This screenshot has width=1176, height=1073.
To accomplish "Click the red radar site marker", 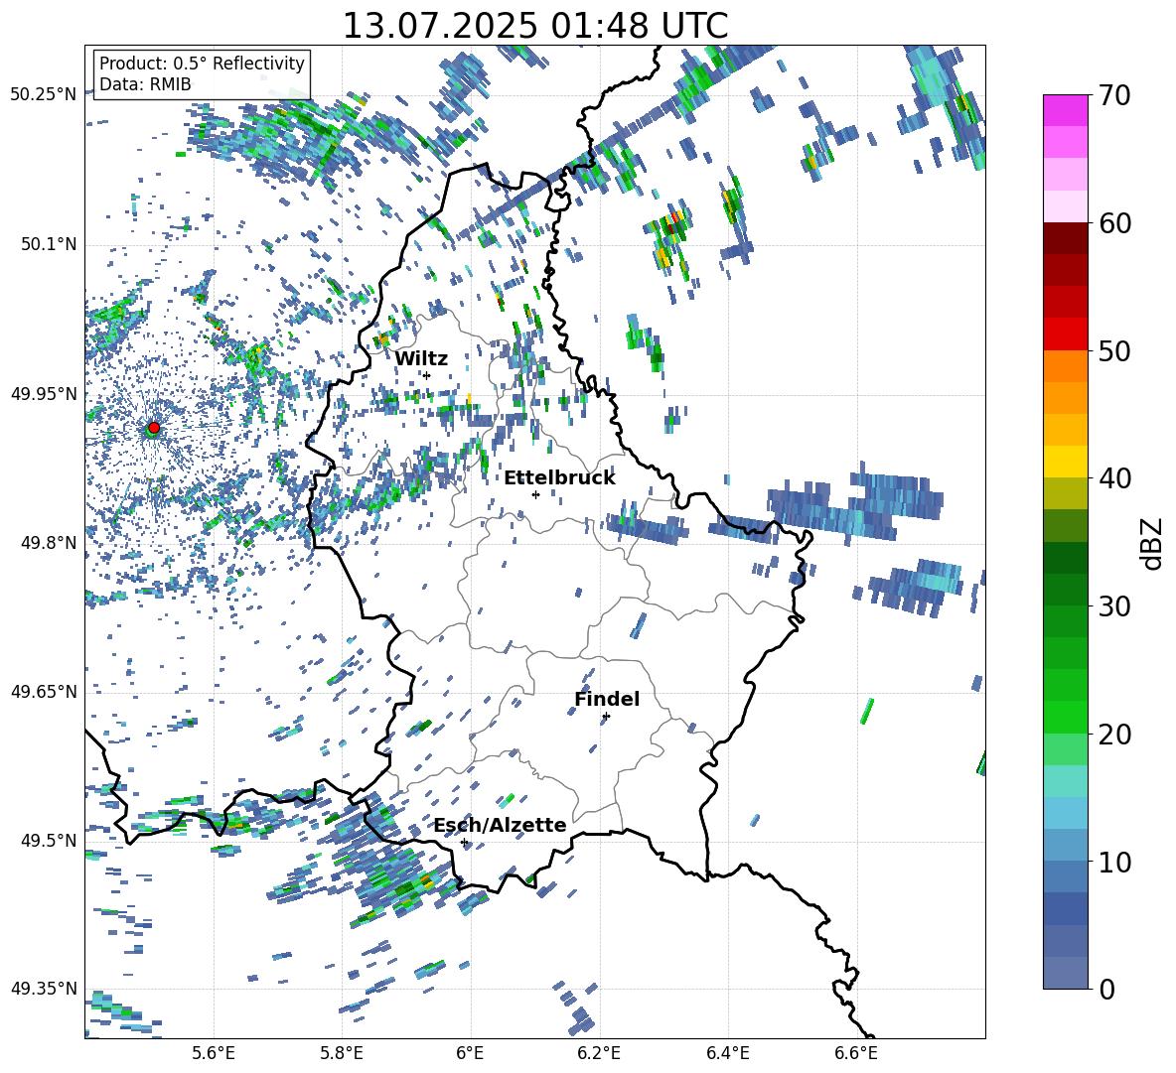I will pos(154,428).
